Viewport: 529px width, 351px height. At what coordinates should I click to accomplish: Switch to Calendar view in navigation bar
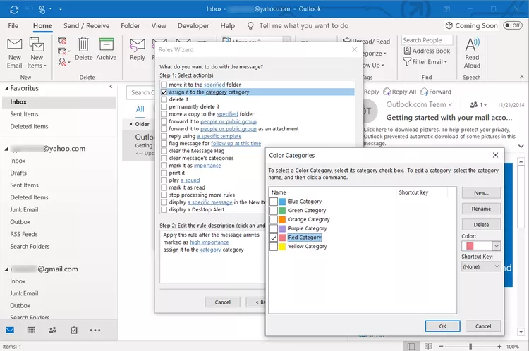(31, 330)
